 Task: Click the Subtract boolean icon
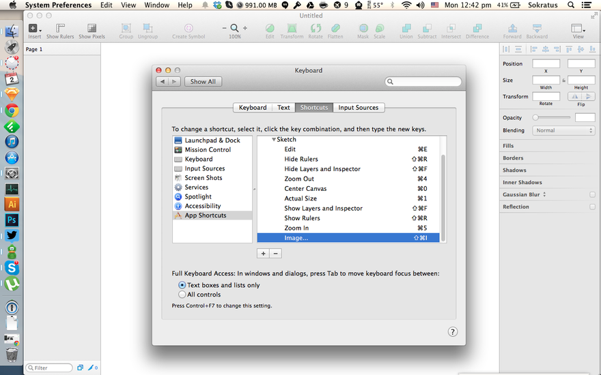coord(427,31)
